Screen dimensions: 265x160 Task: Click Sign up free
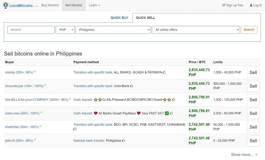(x=233, y=5)
